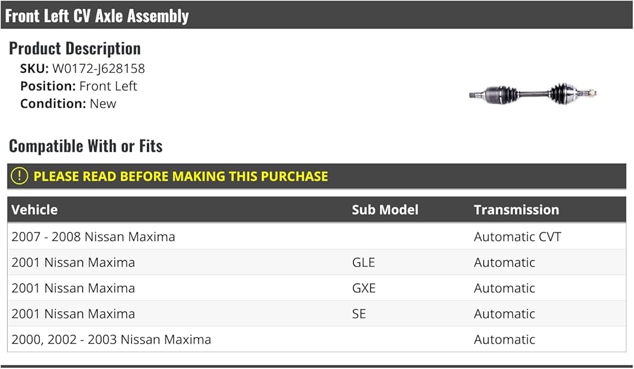This screenshot has height=369, width=634.
Task: Click the Condition: New text
Action: [x=68, y=104]
